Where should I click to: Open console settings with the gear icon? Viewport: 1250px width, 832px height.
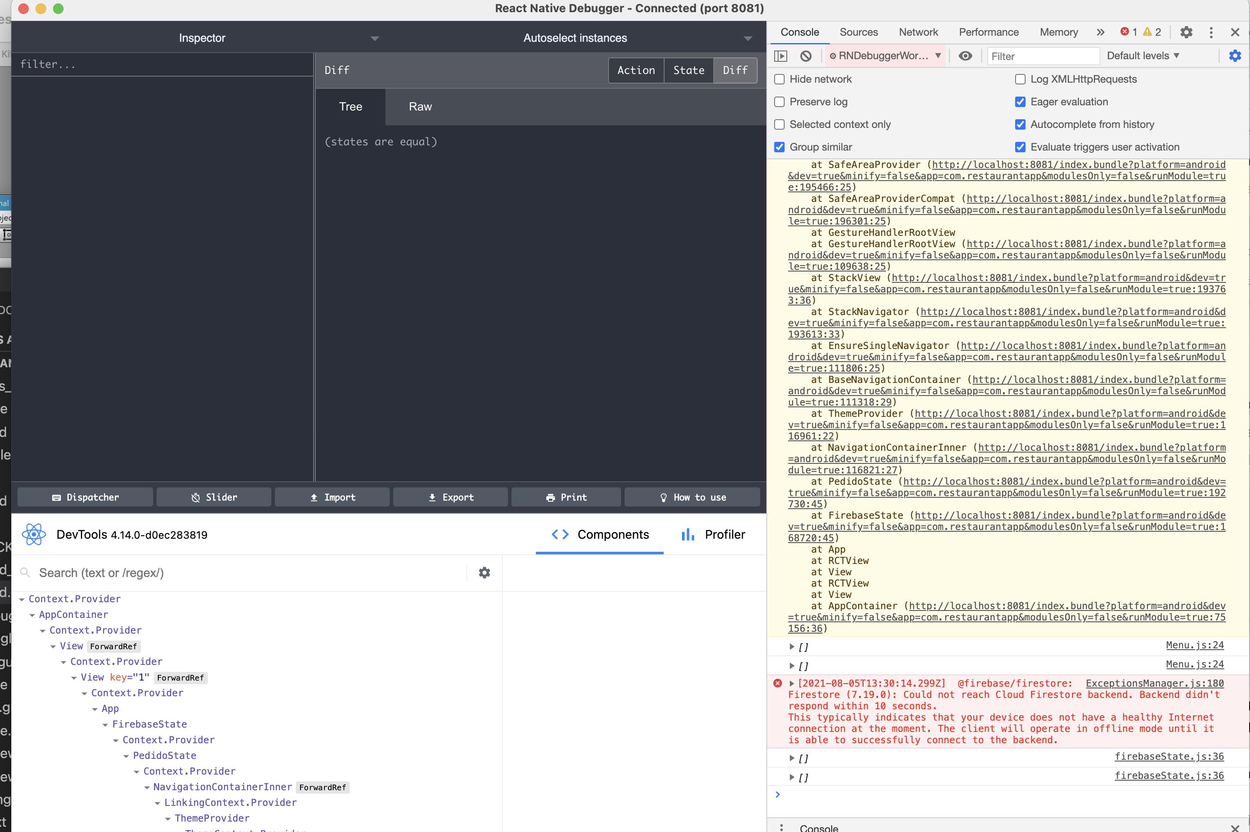[x=1235, y=56]
